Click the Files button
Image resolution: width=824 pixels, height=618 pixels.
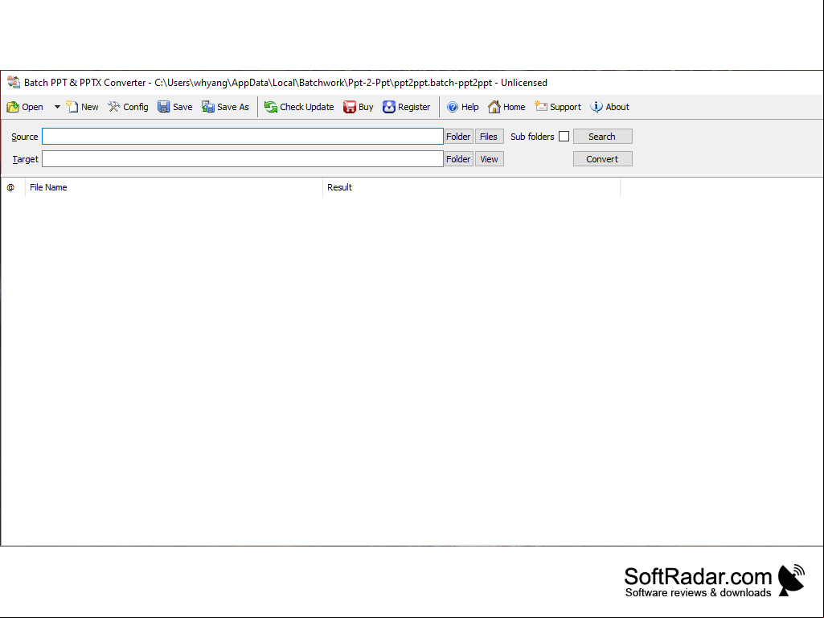coord(489,137)
